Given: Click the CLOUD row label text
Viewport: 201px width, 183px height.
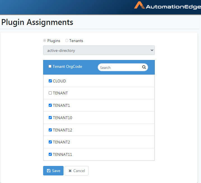Looking at the screenshot, I should [x=59, y=81].
